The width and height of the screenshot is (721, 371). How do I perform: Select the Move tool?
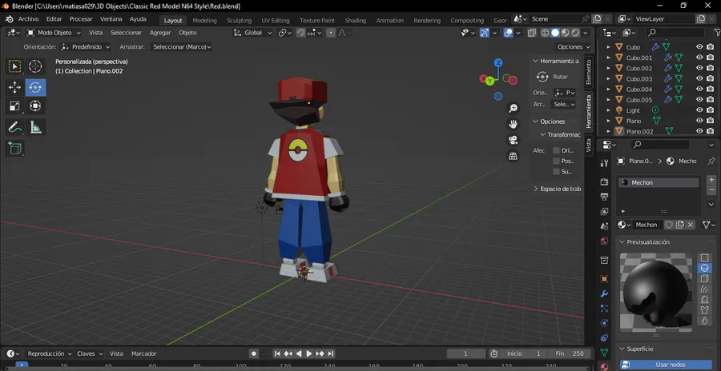pos(14,87)
